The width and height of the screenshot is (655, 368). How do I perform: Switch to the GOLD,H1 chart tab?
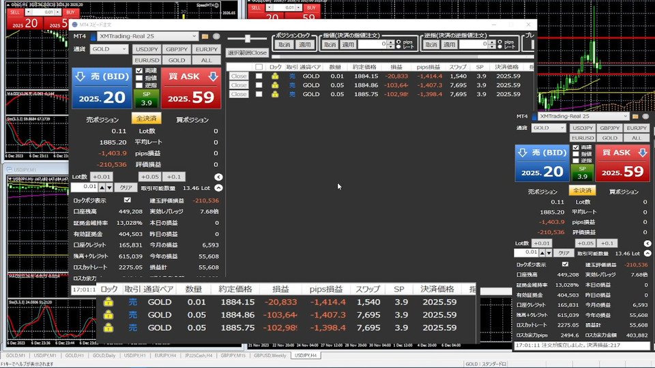74,356
